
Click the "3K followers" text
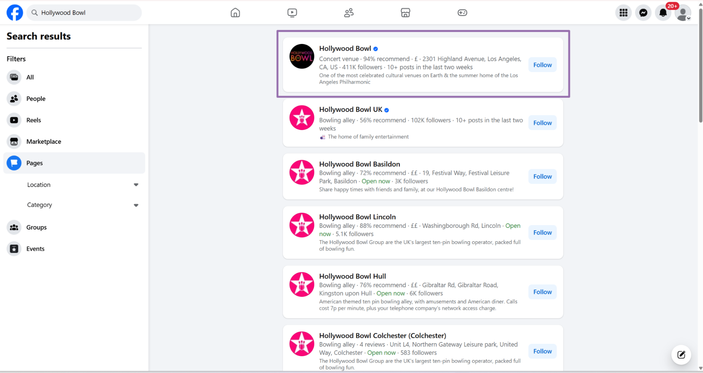coord(411,181)
